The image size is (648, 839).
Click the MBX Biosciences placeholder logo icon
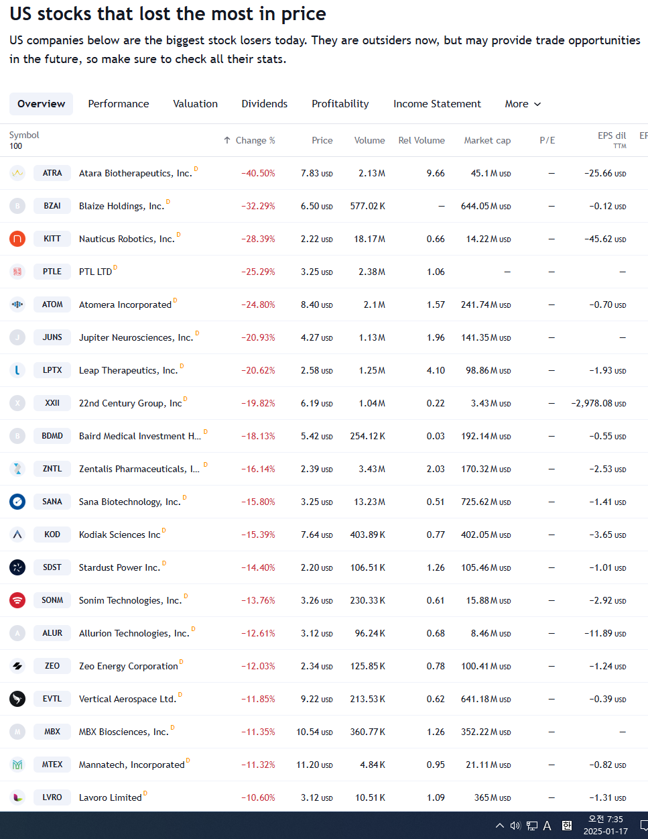(17, 732)
